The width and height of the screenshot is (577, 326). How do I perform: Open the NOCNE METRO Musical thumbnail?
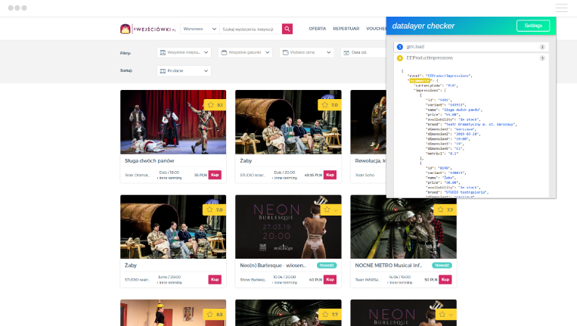pos(403,227)
